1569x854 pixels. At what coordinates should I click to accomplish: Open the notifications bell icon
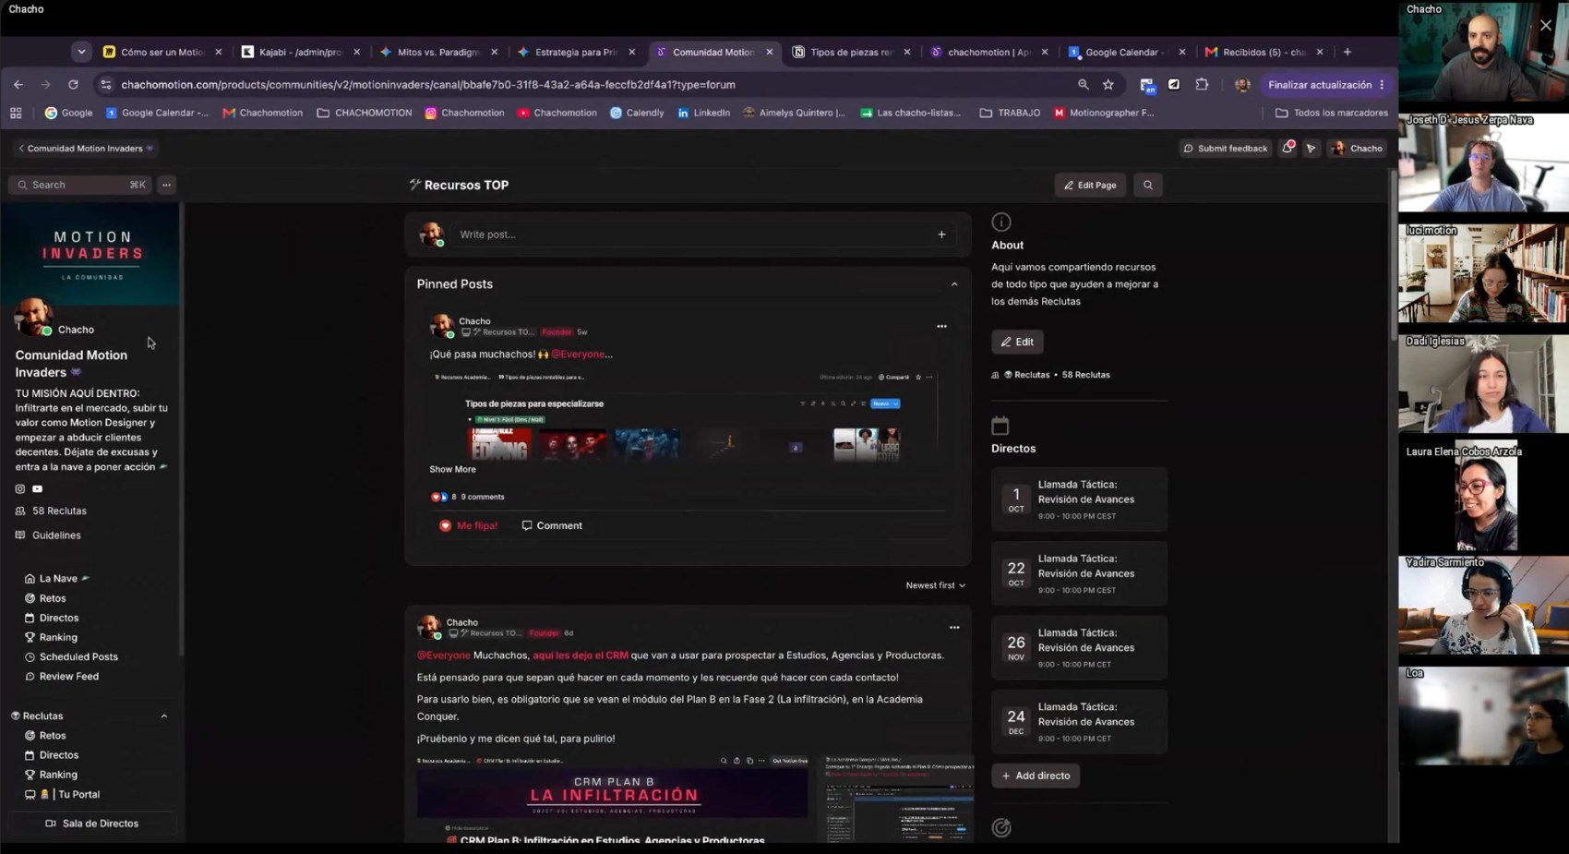[1288, 148]
